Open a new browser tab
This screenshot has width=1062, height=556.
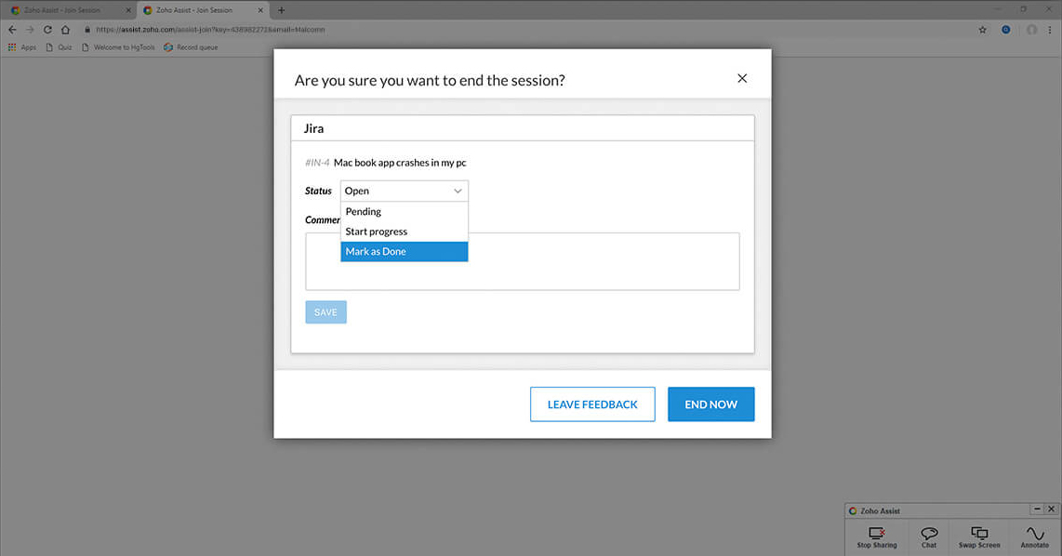(282, 10)
